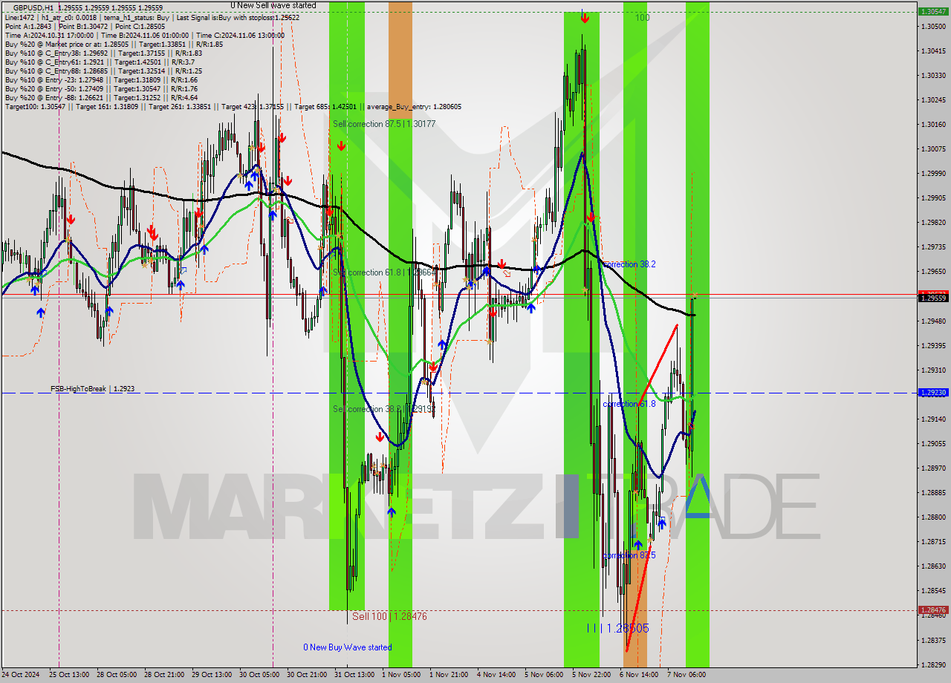Click the 1.28630 price axis label
This screenshot has width=951, height=683.
[932, 566]
